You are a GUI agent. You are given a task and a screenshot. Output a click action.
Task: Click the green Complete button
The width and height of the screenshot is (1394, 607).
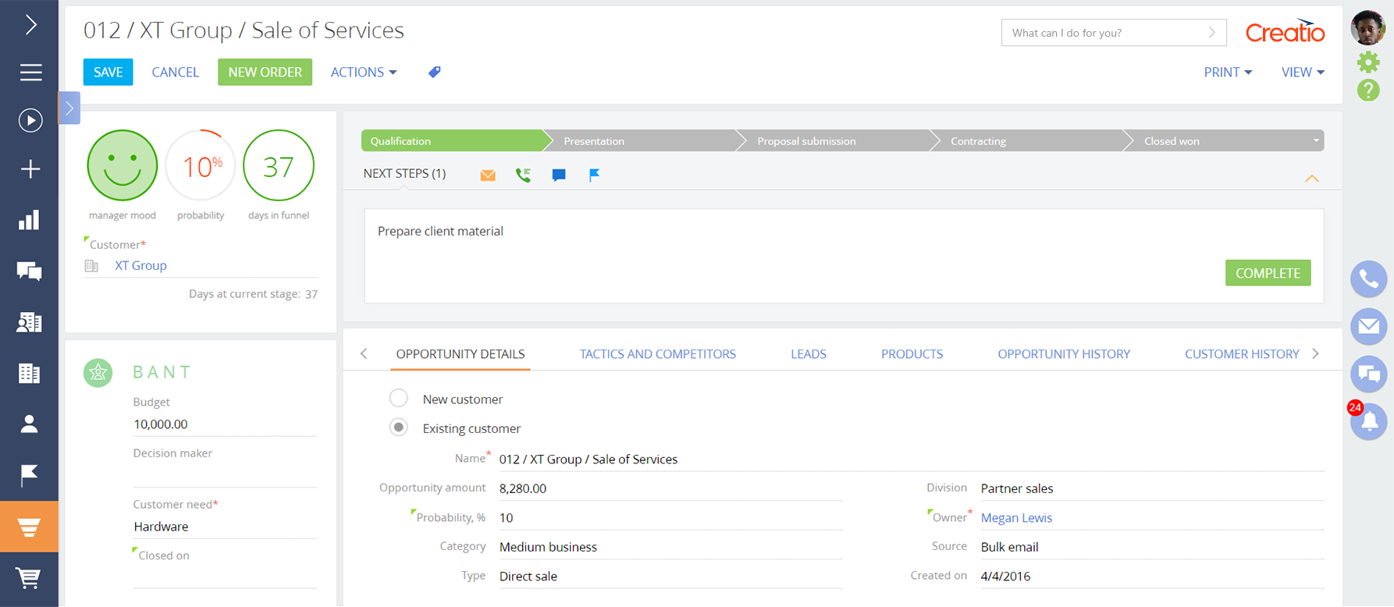click(x=1268, y=273)
